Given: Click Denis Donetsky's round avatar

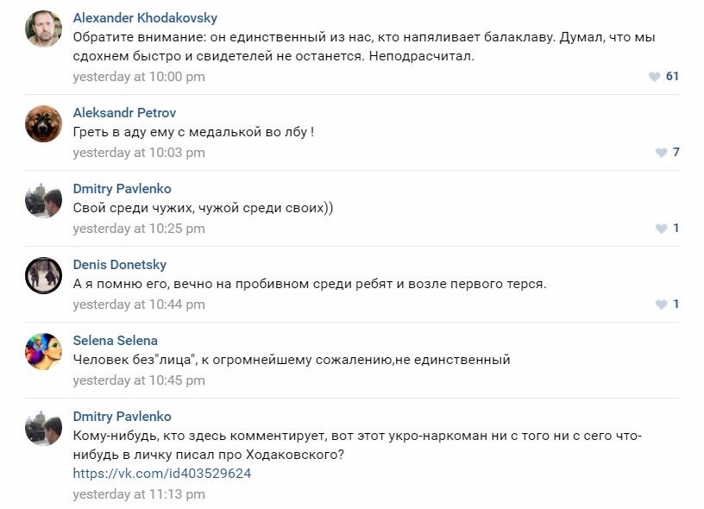Looking at the screenshot, I should (x=43, y=275).
